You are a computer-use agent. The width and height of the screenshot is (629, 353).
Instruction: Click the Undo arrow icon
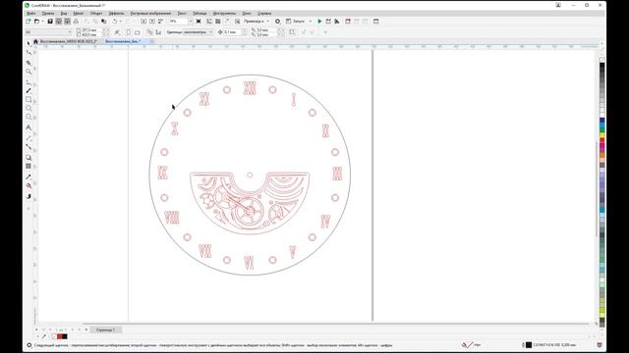tap(115, 22)
